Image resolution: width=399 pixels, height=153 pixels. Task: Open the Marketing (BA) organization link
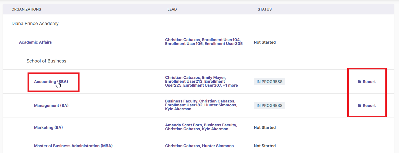click(48, 127)
